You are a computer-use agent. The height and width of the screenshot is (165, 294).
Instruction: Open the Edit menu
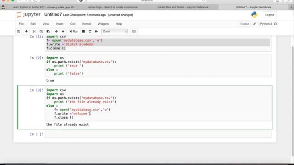pos(33,24)
